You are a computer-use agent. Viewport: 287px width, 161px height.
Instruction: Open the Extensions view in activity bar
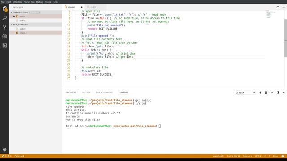(4, 46)
